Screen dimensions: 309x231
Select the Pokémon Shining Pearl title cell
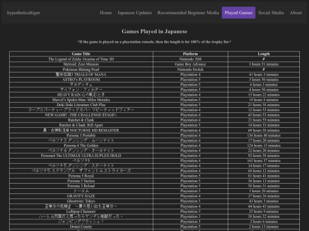click(81, 70)
